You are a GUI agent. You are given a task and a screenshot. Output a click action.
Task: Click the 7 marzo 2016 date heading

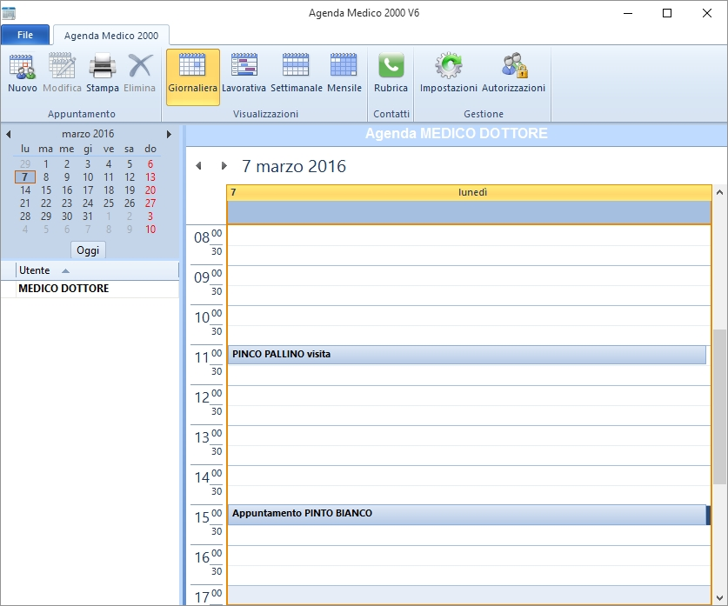[294, 166]
